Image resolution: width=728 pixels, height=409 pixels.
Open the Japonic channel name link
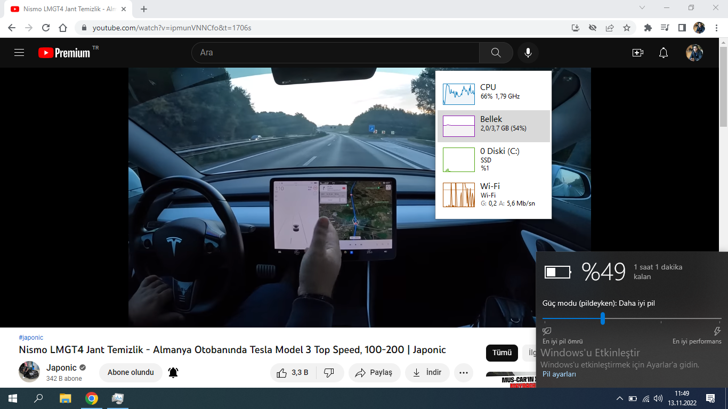pos(61,368)
